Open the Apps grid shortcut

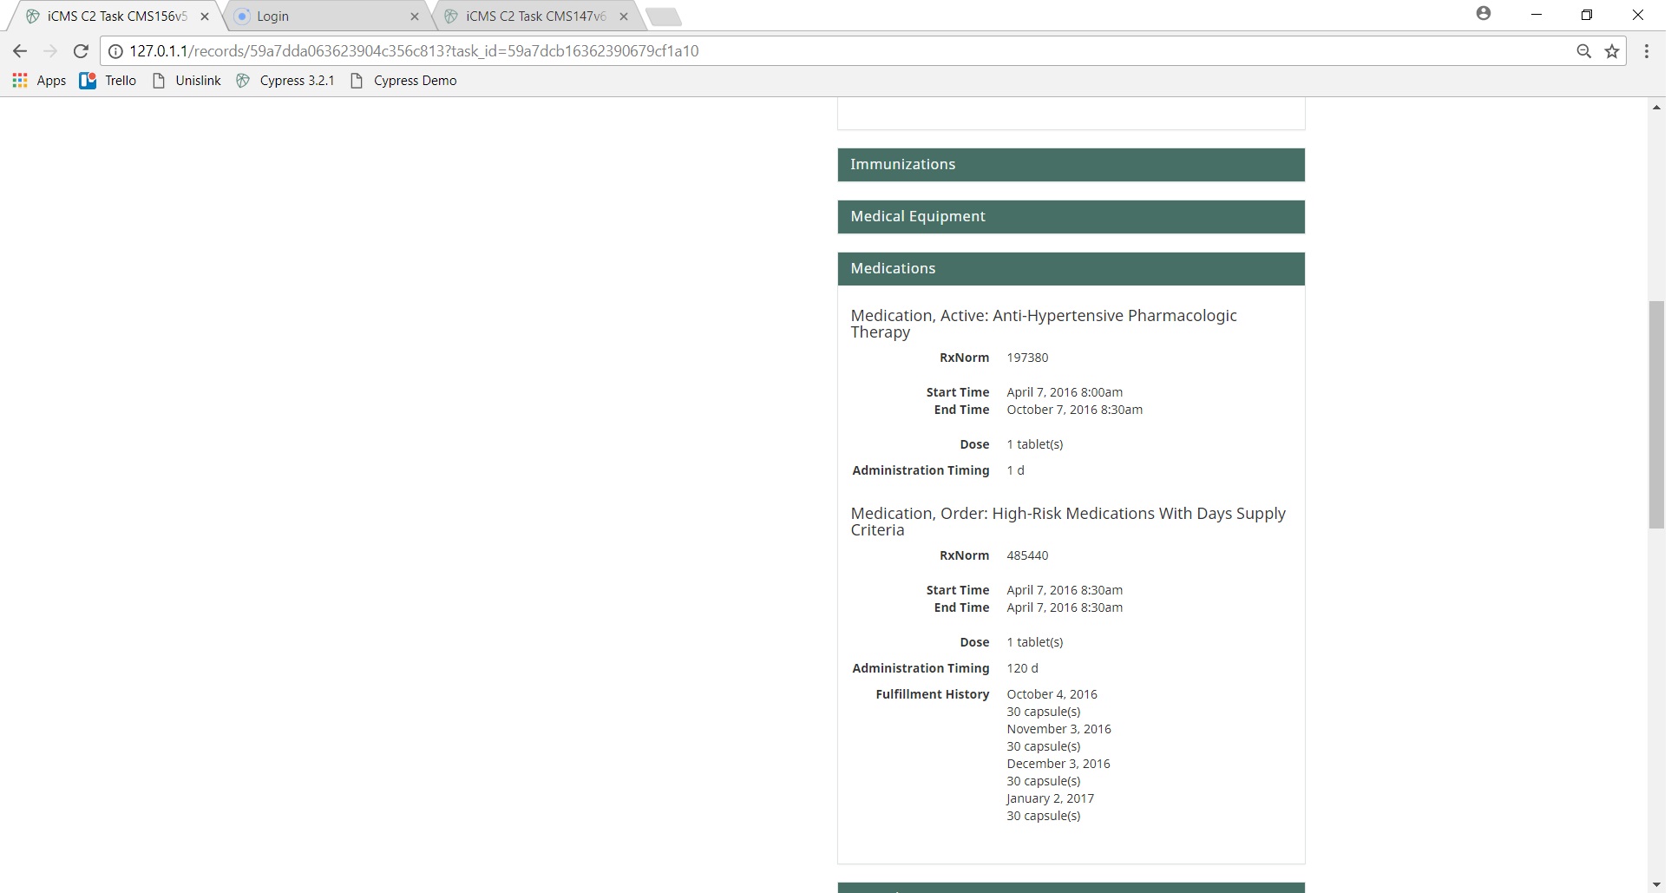[40, 81]
